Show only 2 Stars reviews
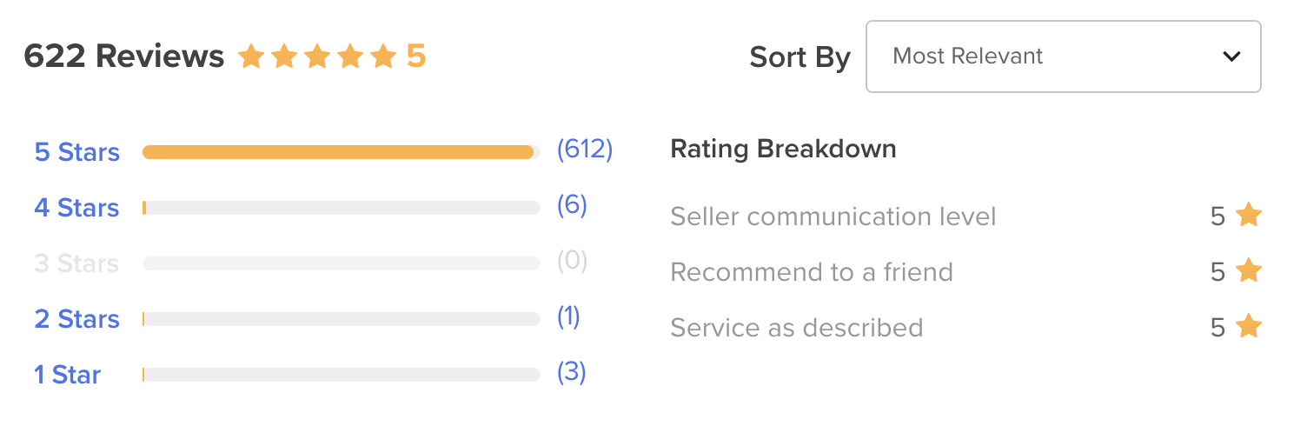Image resolution: width=1307 pixels, height=426 pixels. pos(76,319)
